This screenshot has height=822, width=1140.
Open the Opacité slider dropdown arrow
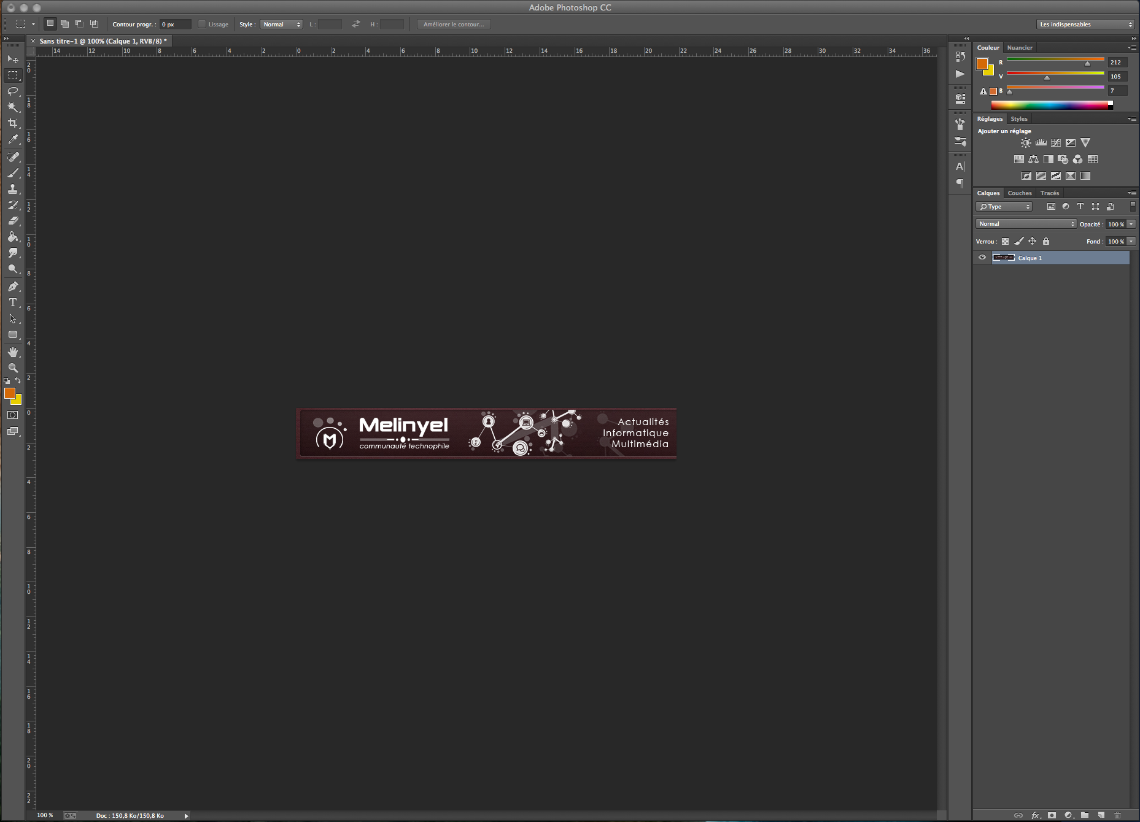[x=1131, y=224]
